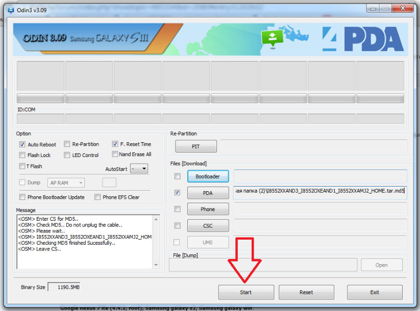Image resolution: width=420 pixels, height=311 pixels.
Task: Check the T Flash option
Action: (x=22, y=166)
